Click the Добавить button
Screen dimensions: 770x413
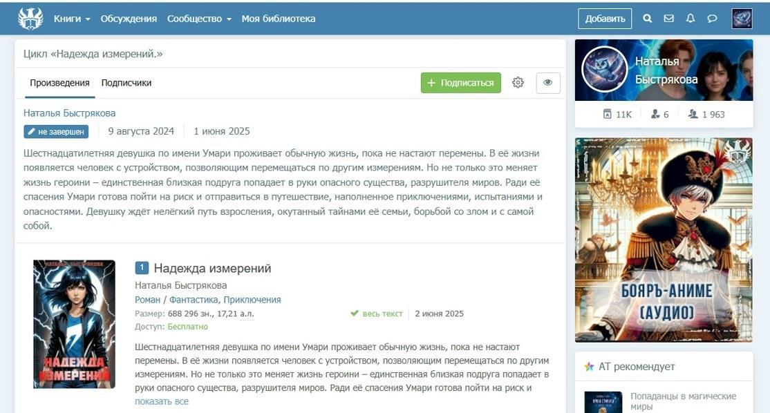point(605,19)
